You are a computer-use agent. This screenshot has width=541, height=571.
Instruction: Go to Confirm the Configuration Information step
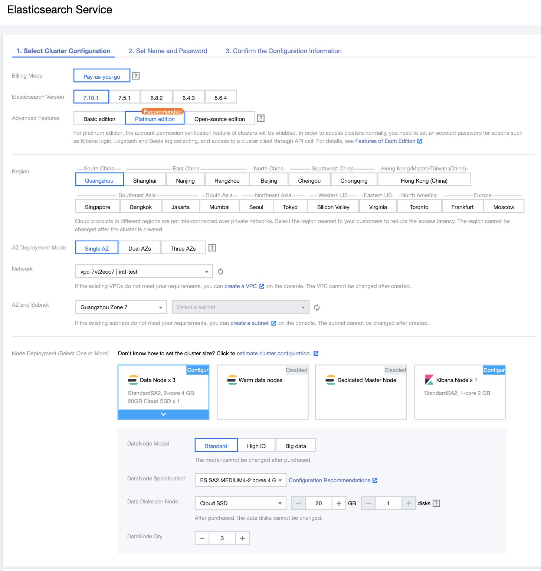tap(283, 51)
